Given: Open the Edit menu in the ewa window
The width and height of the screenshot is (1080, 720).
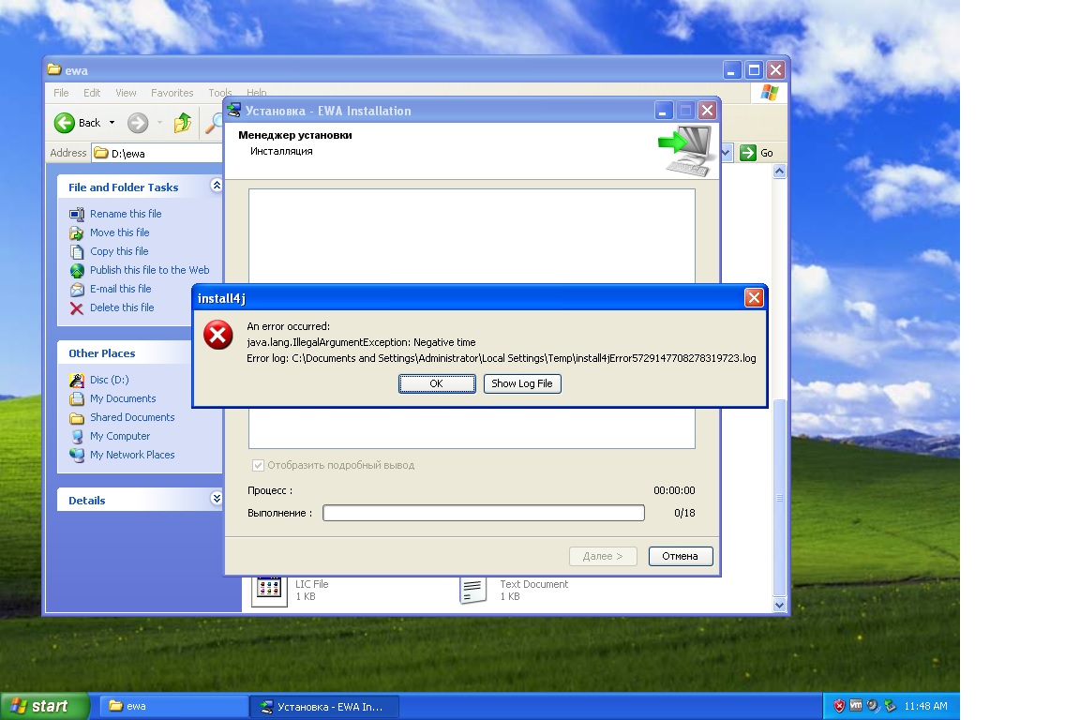Looking at the screenshot, I should click(x=92, y=93).
